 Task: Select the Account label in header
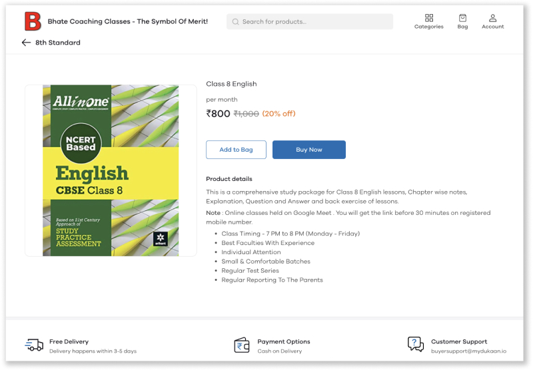point(493,27)
